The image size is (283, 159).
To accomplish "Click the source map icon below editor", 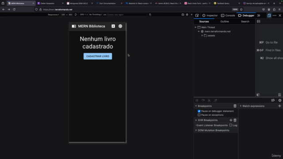I will pyautogui.click(x=258, y=95).
